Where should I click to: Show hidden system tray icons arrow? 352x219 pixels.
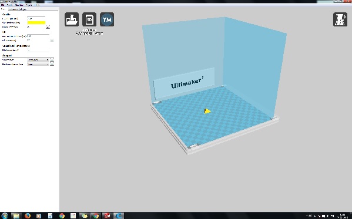[314, 216]
